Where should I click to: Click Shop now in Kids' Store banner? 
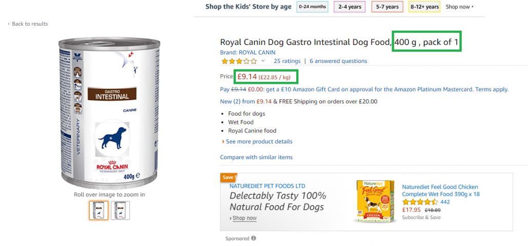tap(460, 7)
